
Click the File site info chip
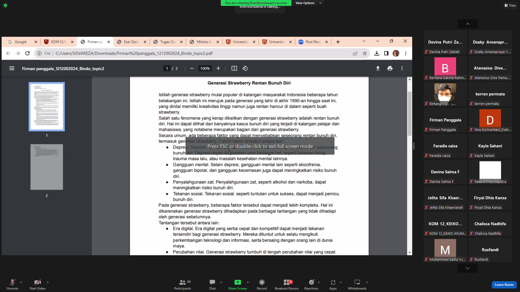[x=44, y=53]
